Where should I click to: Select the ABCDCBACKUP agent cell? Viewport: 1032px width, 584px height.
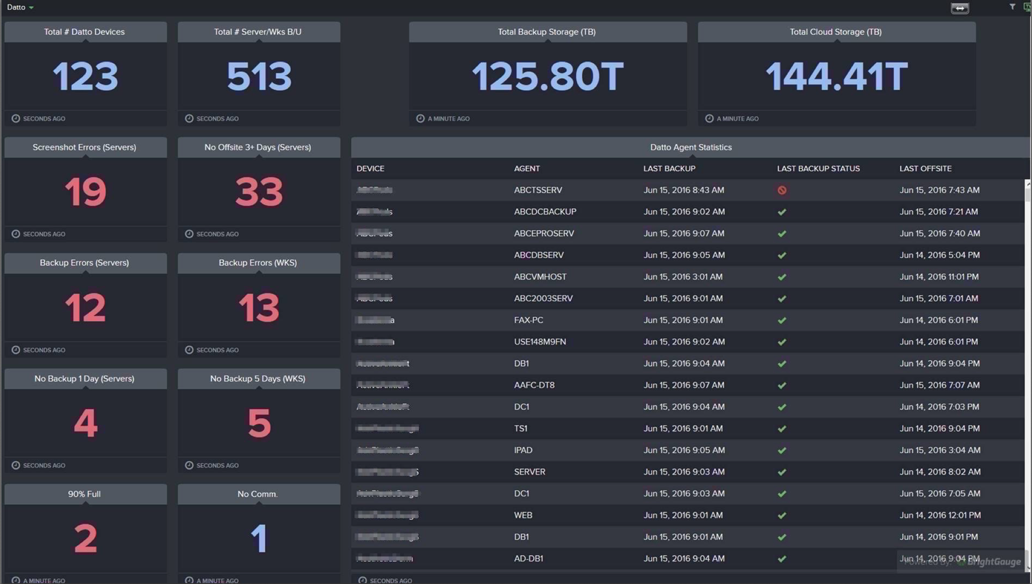click(545, 212)
